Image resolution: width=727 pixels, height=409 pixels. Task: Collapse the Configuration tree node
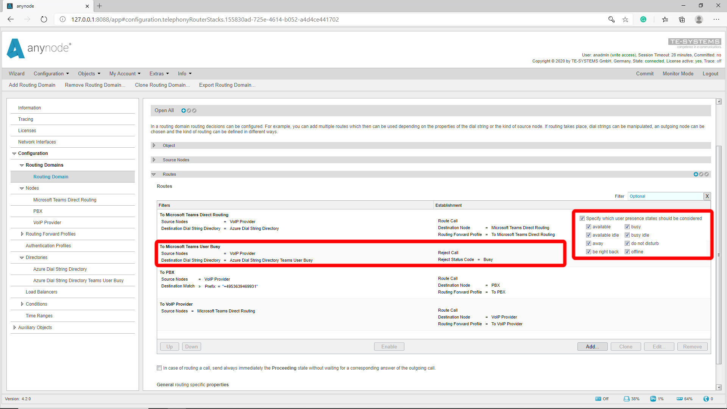14,153
